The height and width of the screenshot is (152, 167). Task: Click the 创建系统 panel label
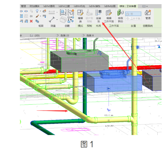pos(148,26)
